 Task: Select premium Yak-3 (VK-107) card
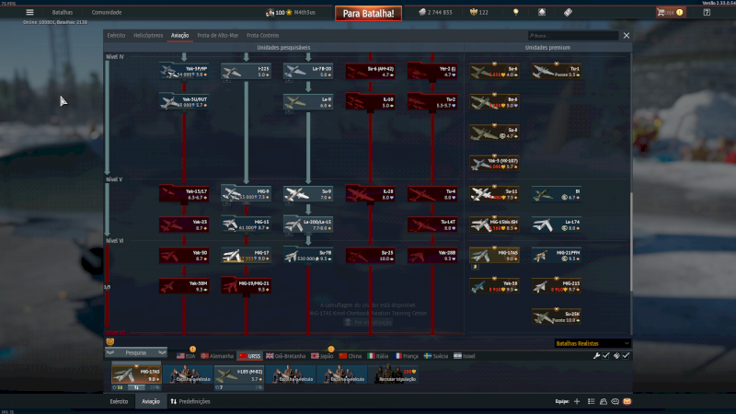(494, 164)
